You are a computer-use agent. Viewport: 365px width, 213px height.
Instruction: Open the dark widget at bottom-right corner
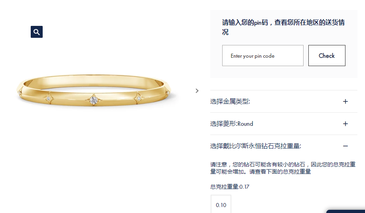pos(346,211)
